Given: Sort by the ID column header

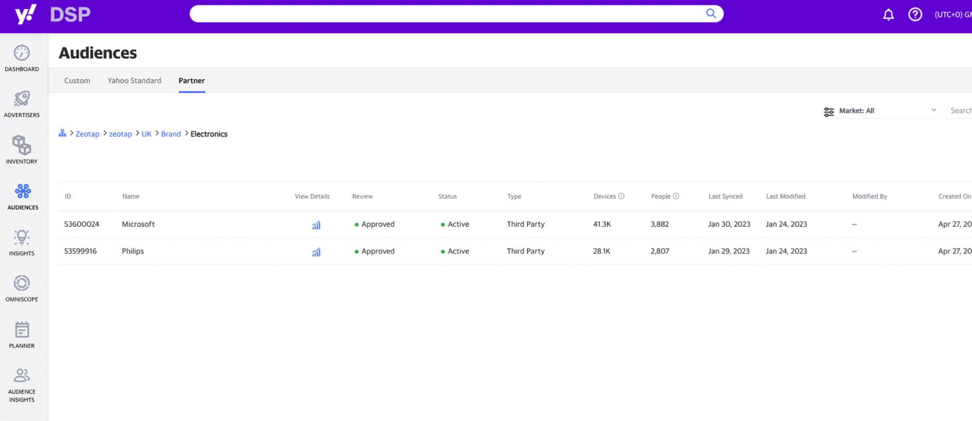Looking at the screenshot, I should (x=68, y=196).
